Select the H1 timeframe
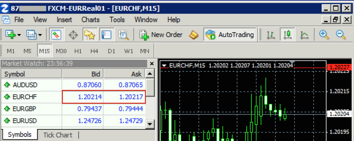 [x=78, y=51]
